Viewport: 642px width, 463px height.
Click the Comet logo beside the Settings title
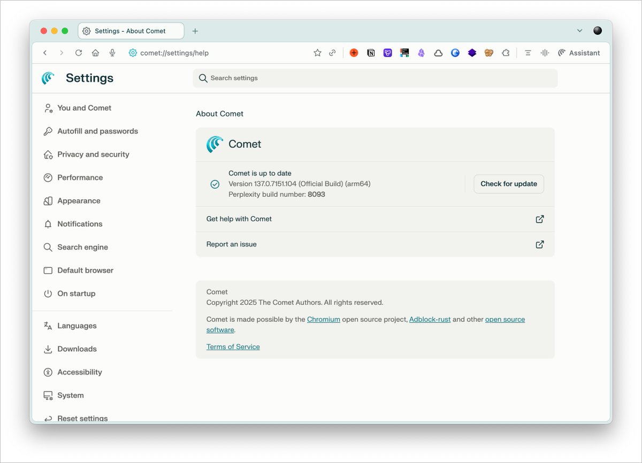point(48,78)
